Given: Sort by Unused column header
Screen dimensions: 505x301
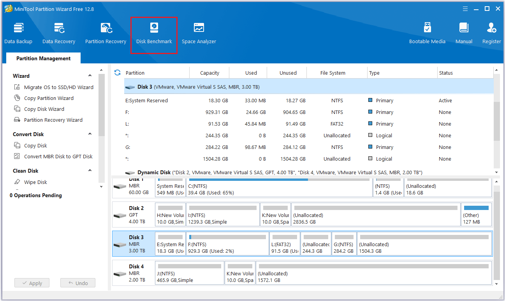Looking at the screenshot, I should [287, 73].
